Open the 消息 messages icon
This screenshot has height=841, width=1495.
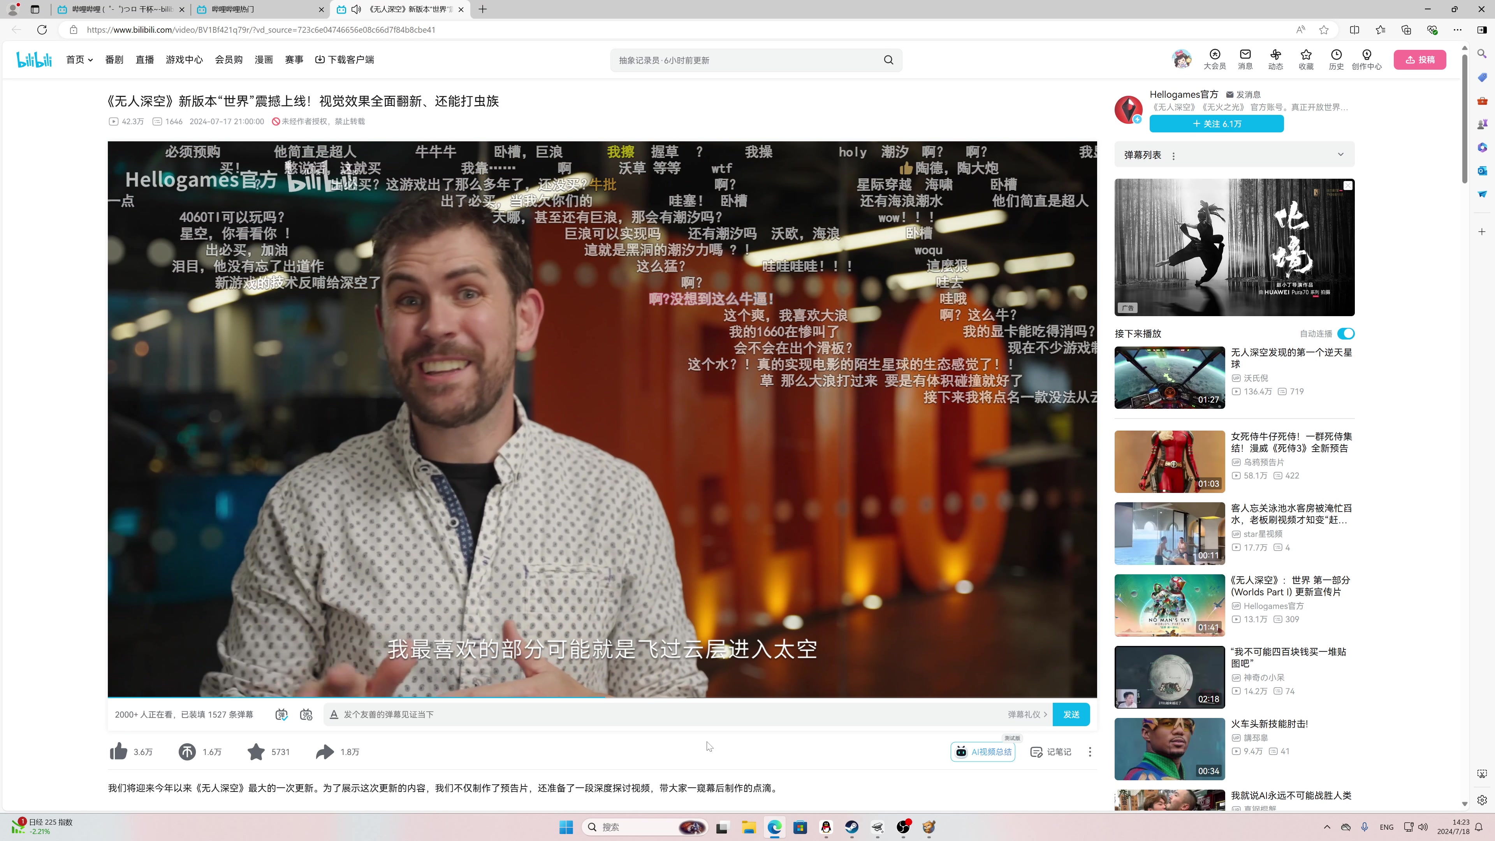(1245, 59)
